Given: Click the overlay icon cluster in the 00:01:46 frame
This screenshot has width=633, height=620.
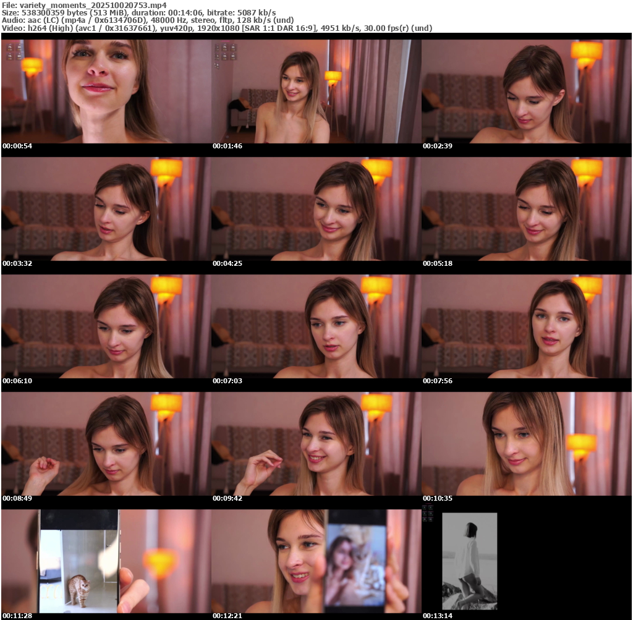Looking at the screenshot, I should click(225, 51).
